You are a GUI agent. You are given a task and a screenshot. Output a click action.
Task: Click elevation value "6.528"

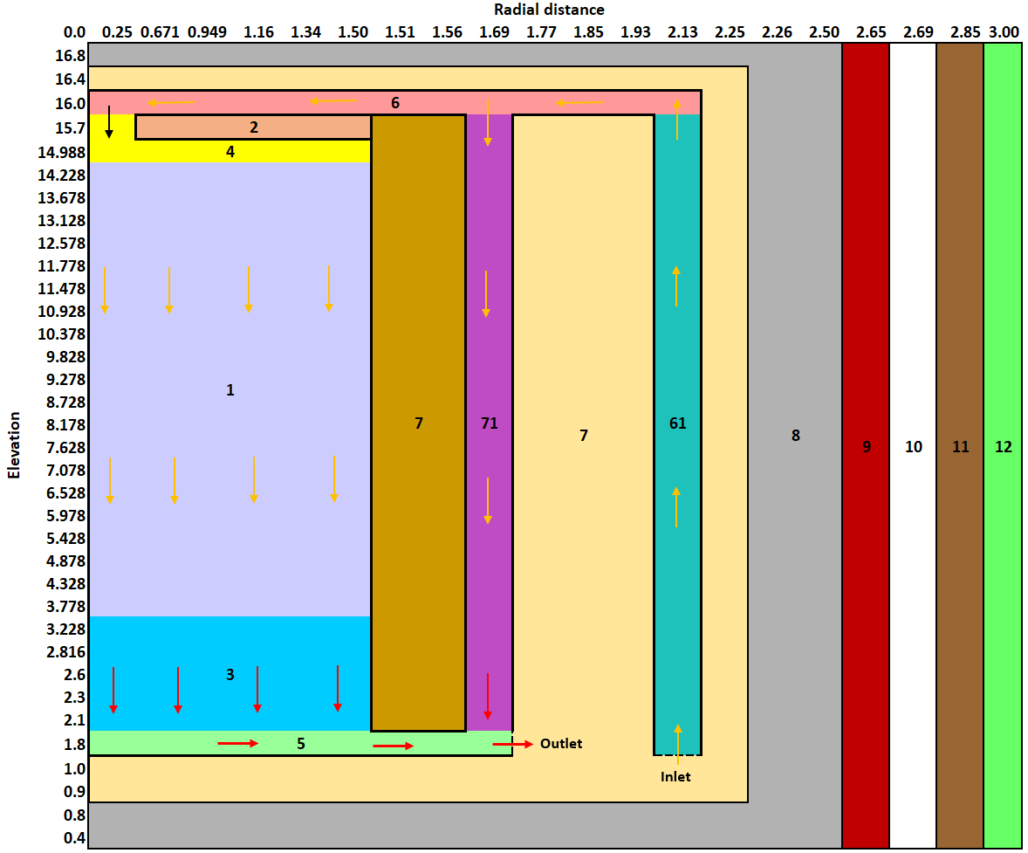pyautogui.click(x=65, y=493)
